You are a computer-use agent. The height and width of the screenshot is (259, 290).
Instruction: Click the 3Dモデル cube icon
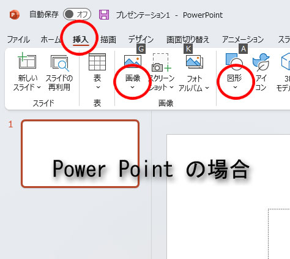(286, 61)
